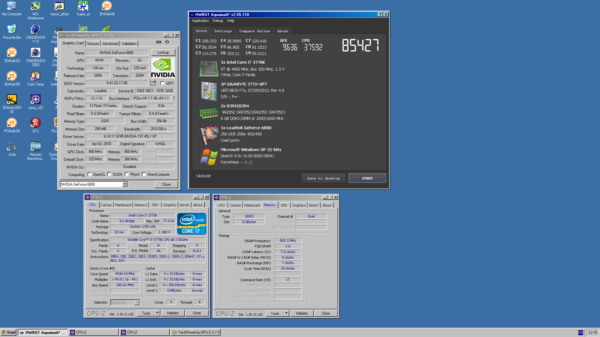Toggle the UEFI checkbox in GPU-Z
600x337 pixels.
(x=162, y=83)
